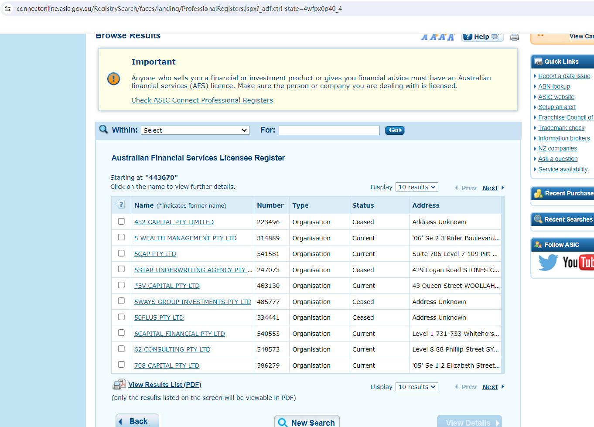Open 452 CAPITAL PTY LIMITED details

tap(174, 222)
